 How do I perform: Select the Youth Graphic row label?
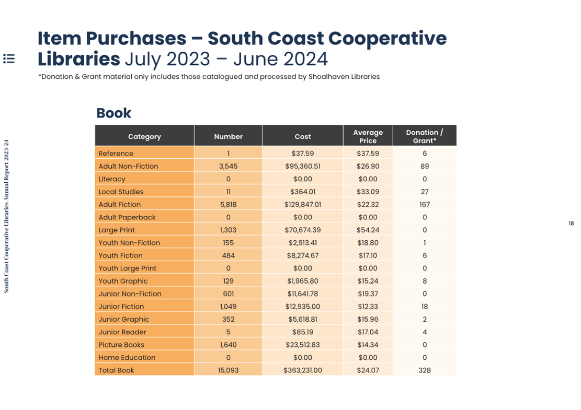tap(123, 281)
